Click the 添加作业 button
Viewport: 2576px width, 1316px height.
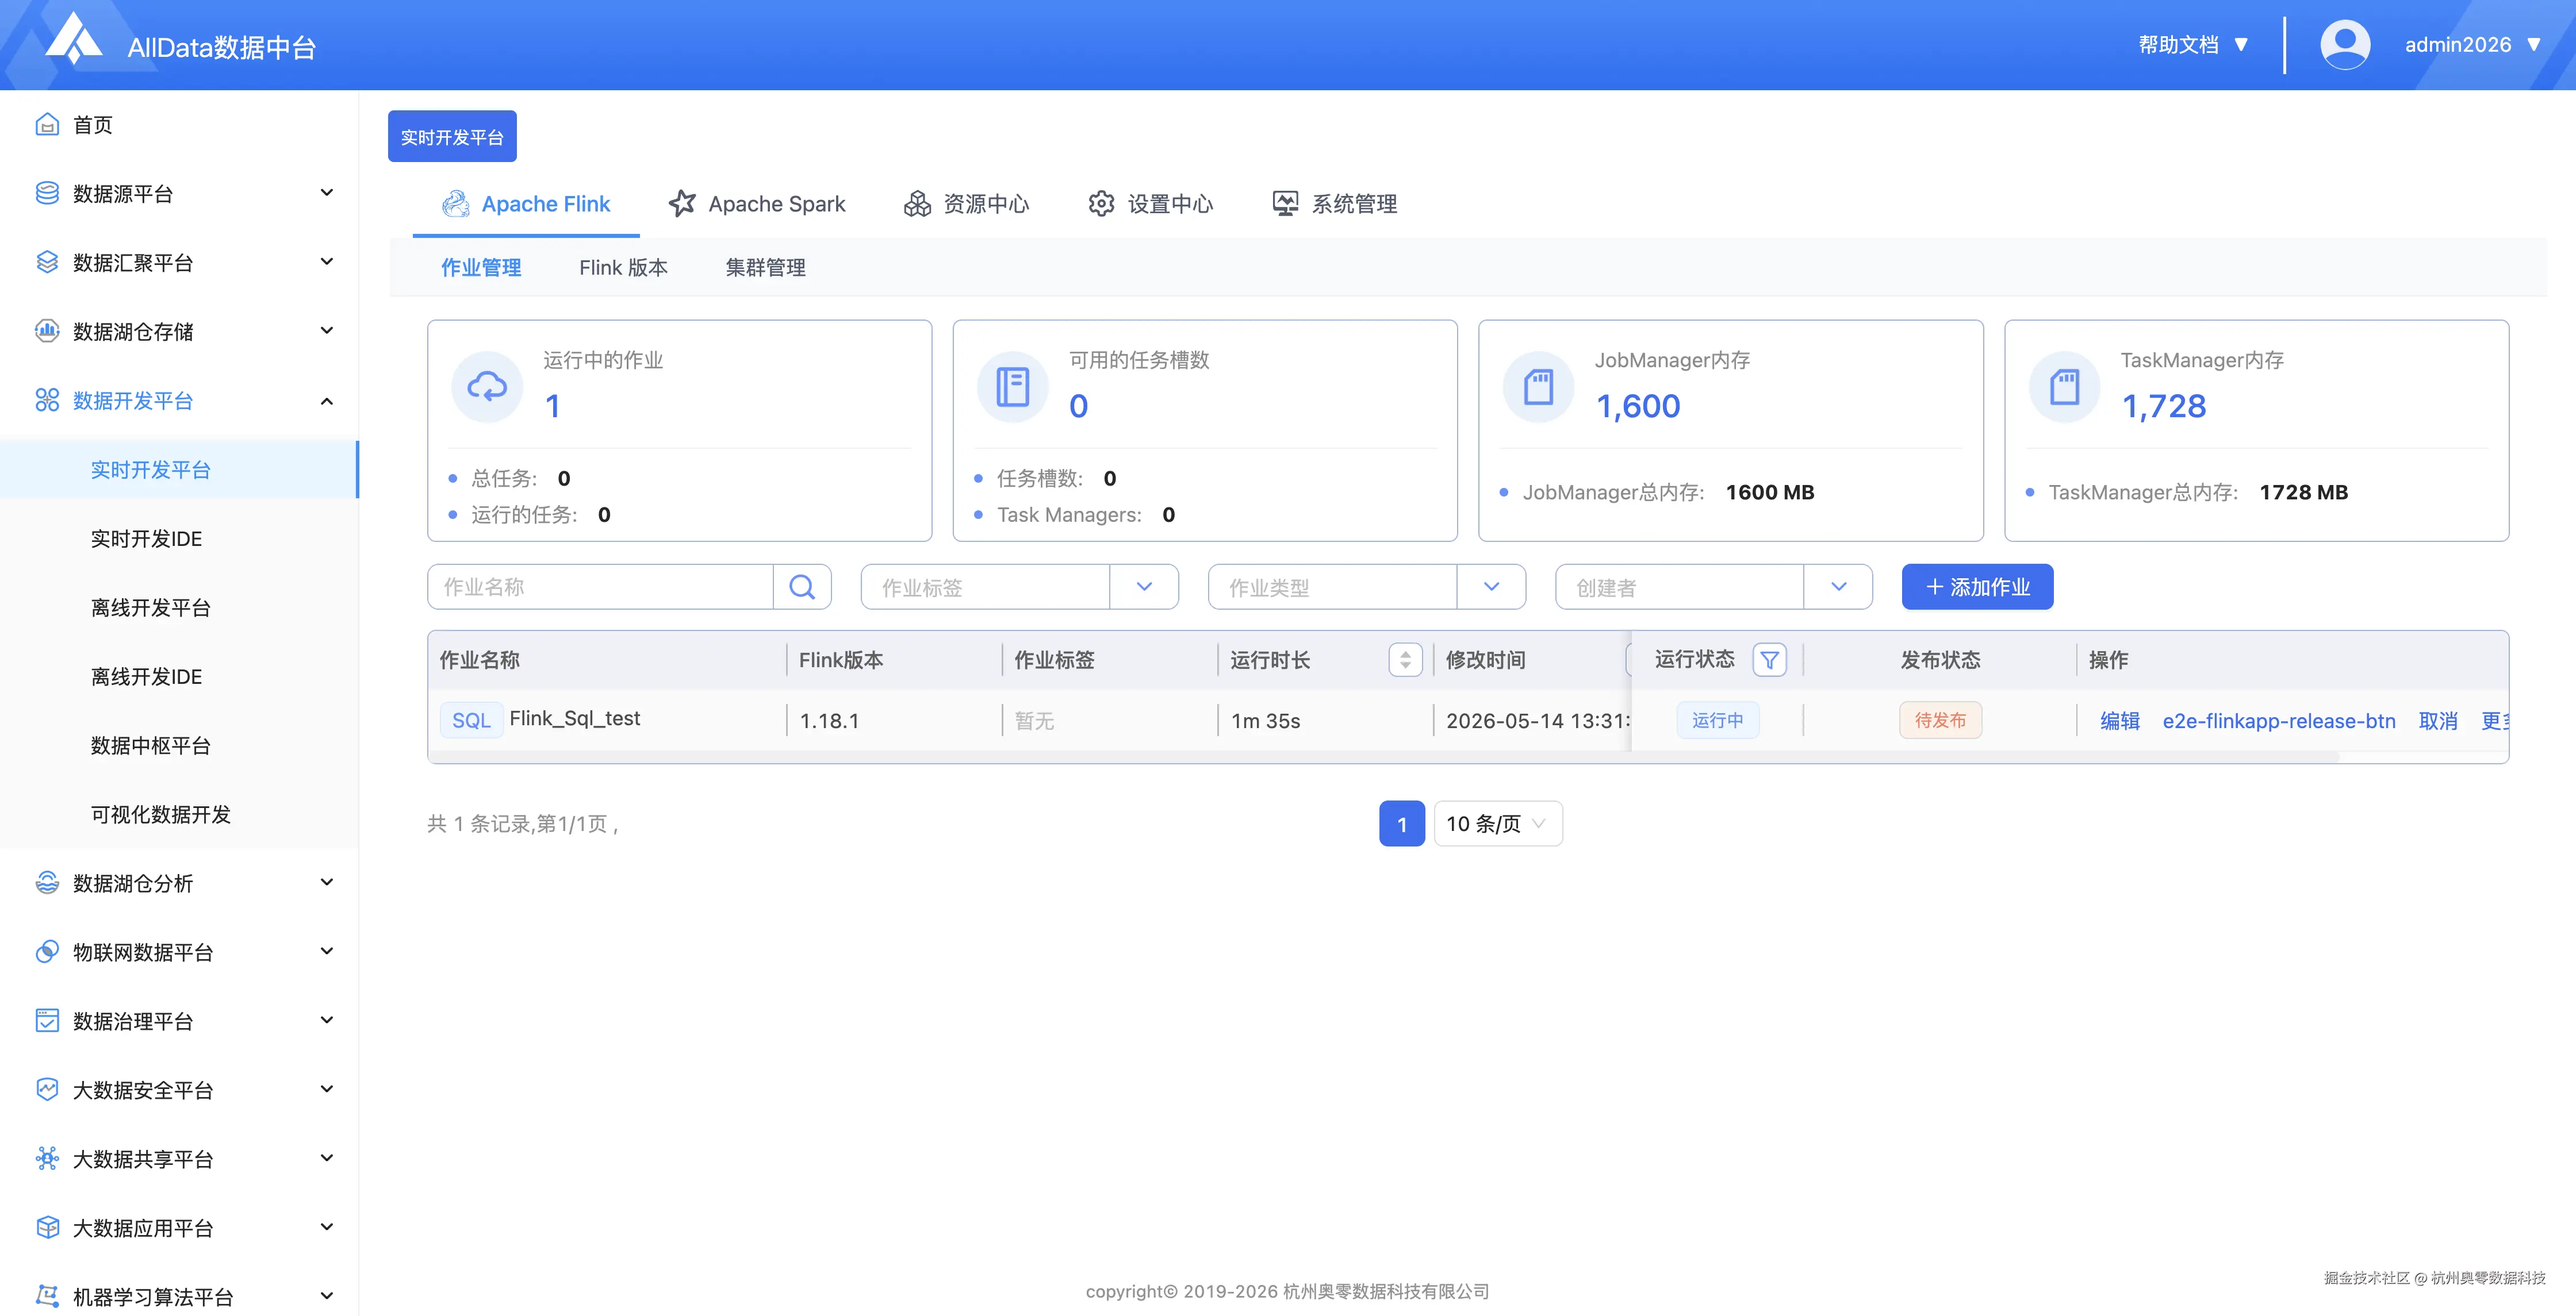coord(1977,587)
